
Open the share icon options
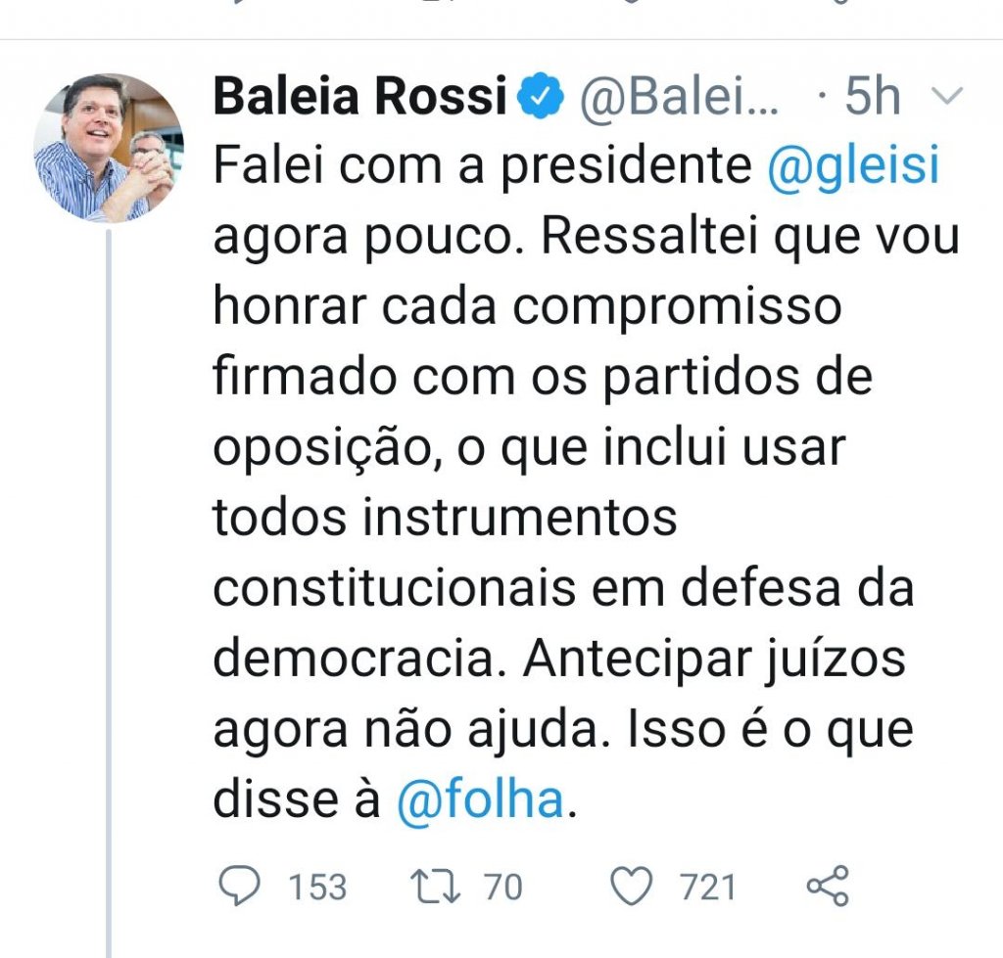(827, 887)
